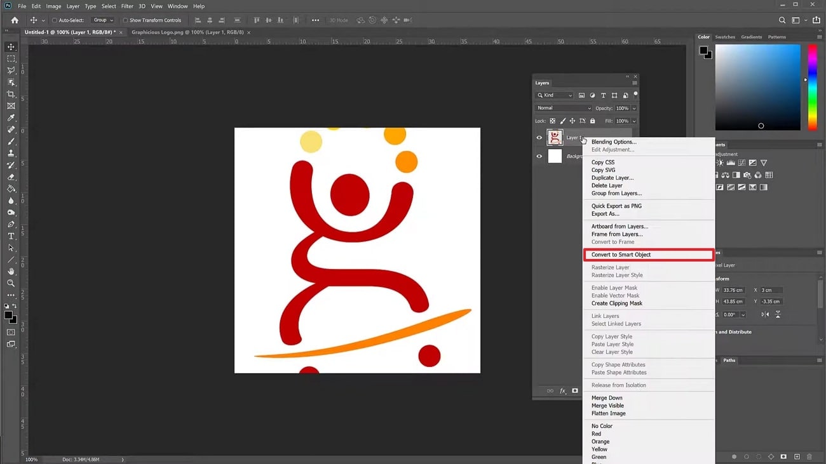Screen dimensions: 826x464
Task: Click the vertical hue slider strip
Action: coord(812,87)
